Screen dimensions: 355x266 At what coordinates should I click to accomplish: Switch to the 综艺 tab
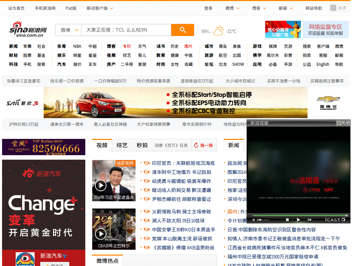pyautogui.click(x=122, y=145)
